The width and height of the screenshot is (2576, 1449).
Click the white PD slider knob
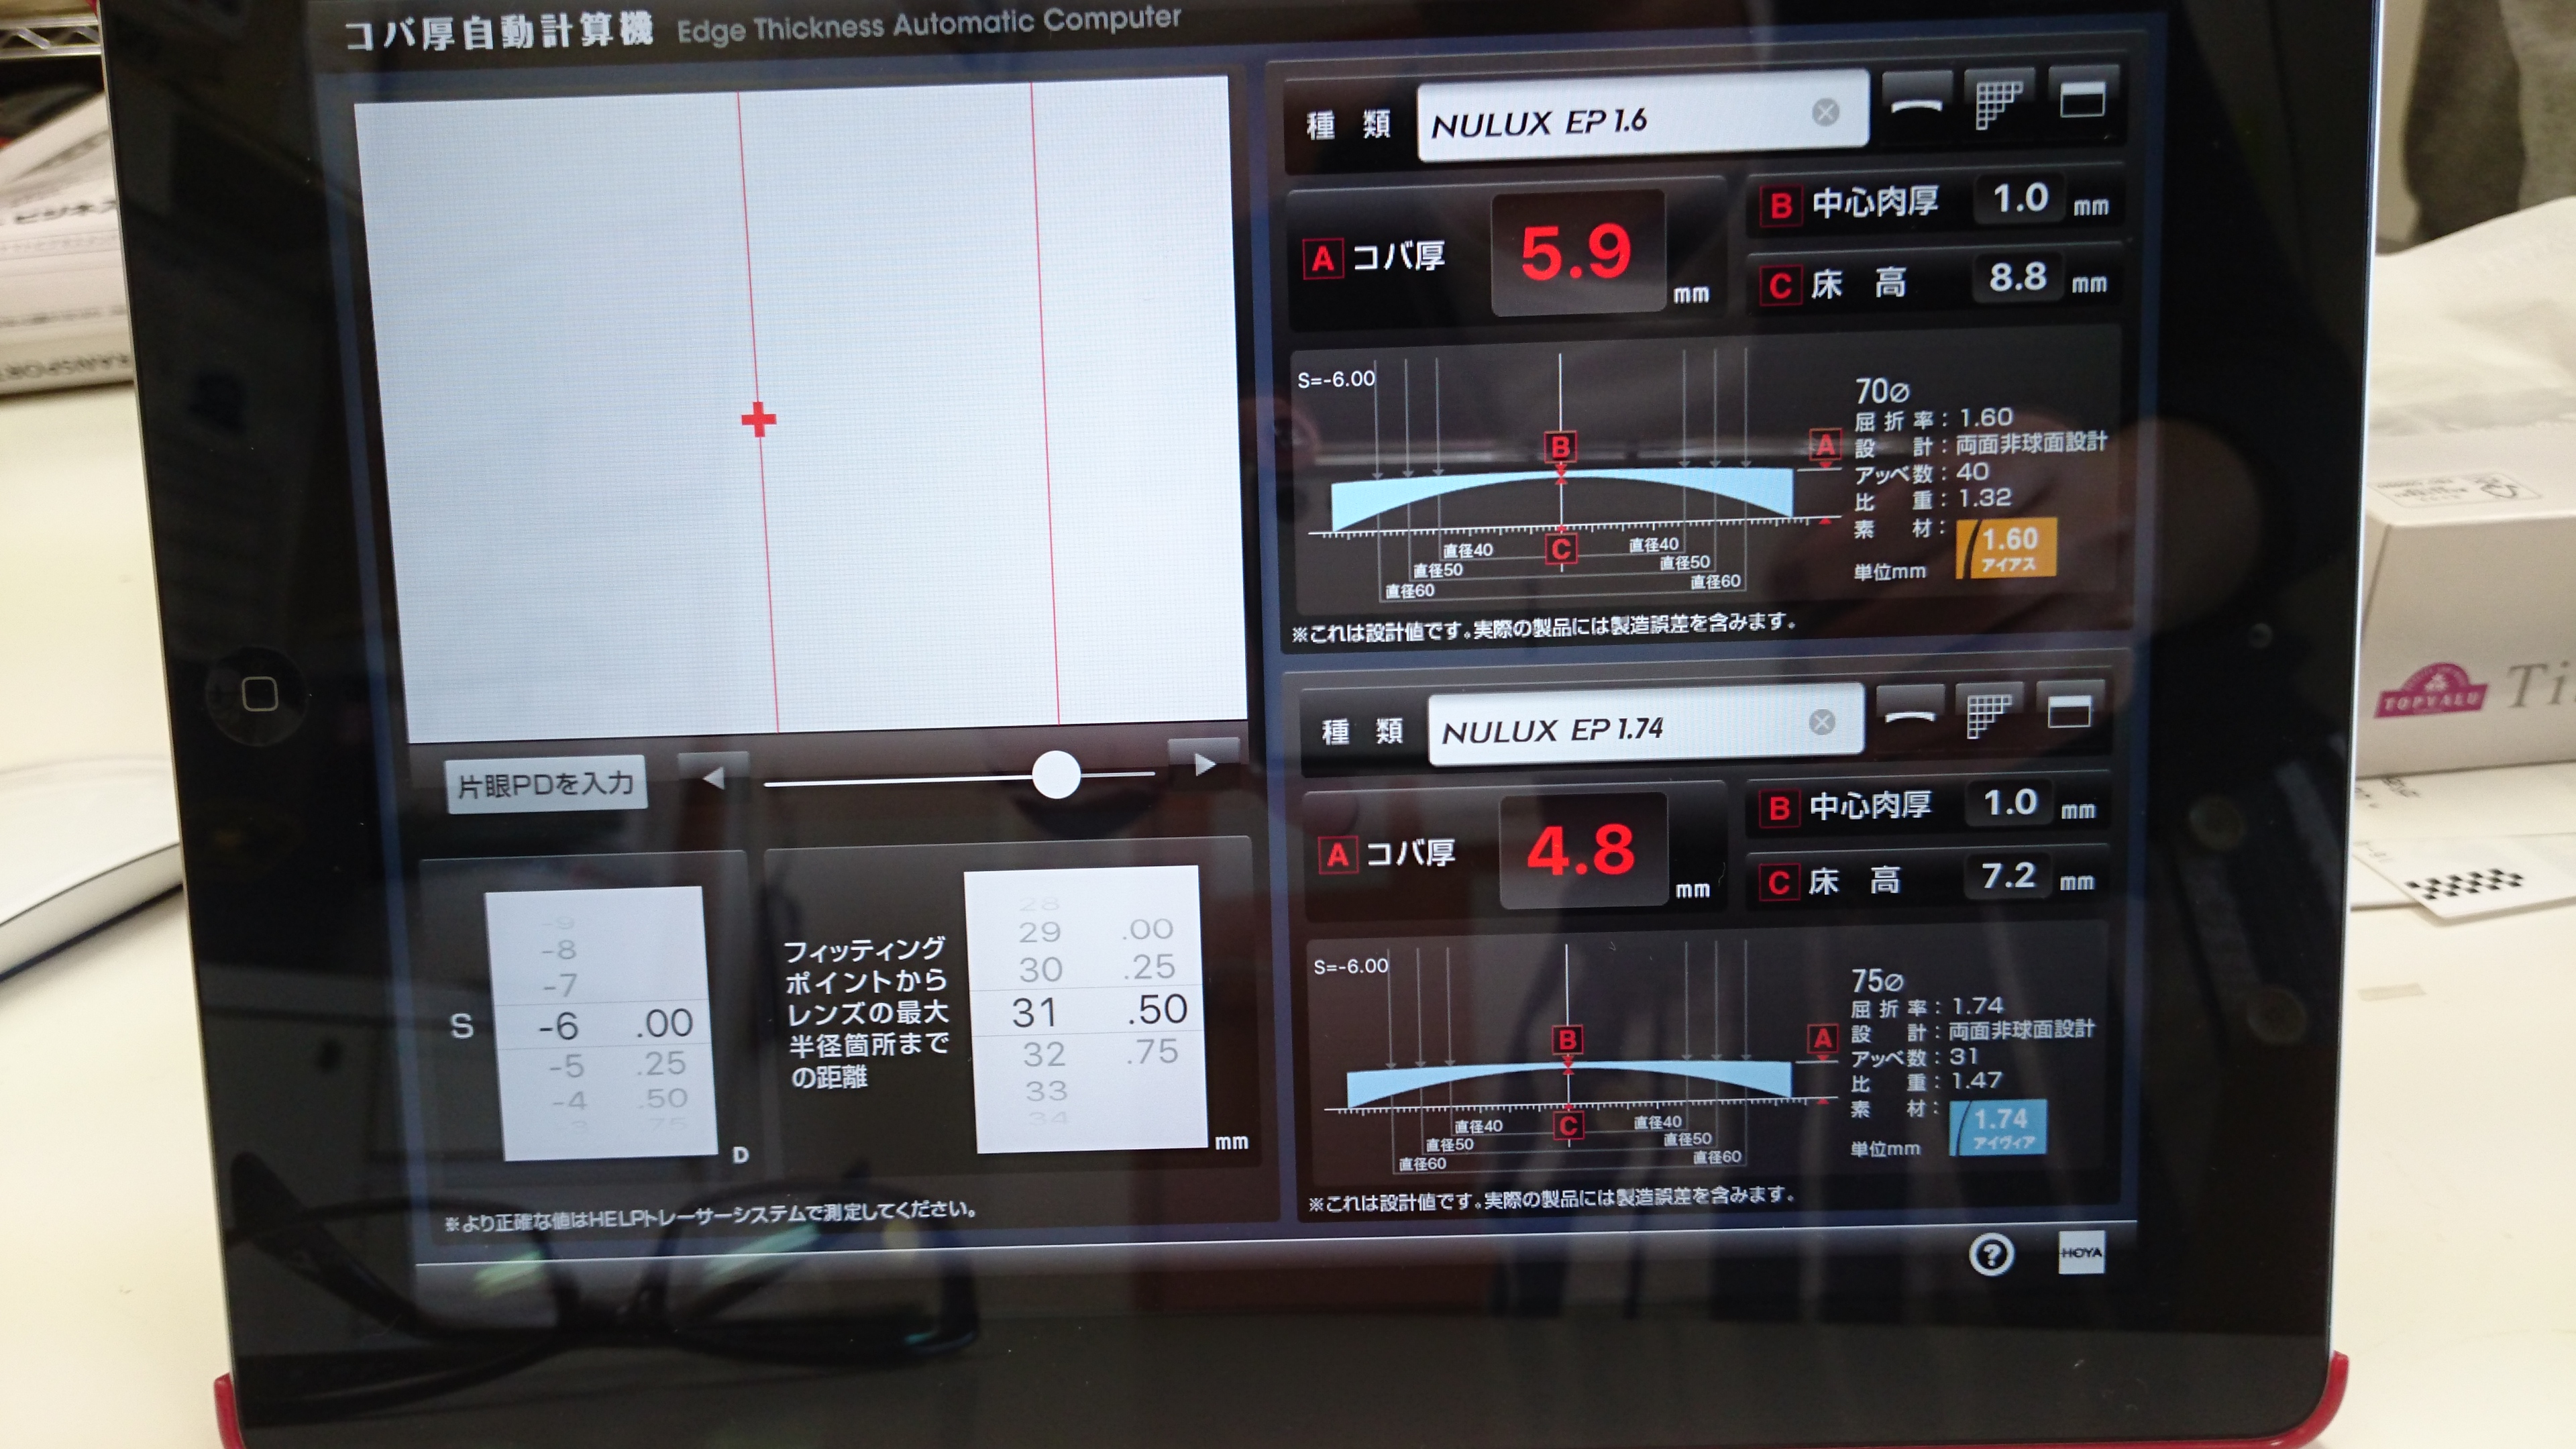pyautogui.click(x=1055, y=774)
